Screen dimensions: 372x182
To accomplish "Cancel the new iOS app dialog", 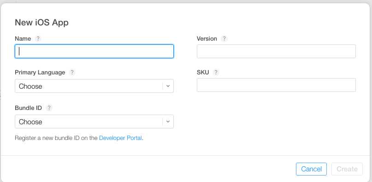I will 311,169.
